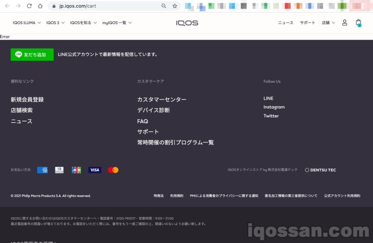Open Twitter under Follow Us

coord(271,116)
